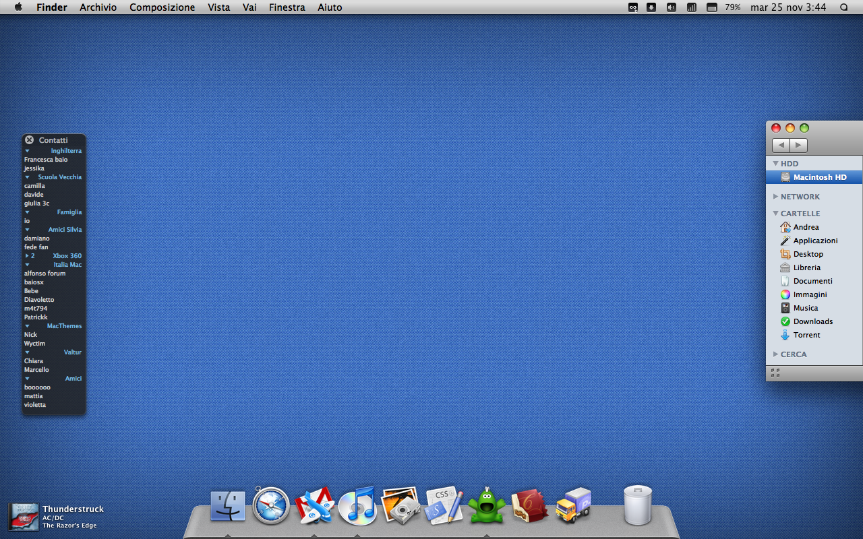Open Finder from the Dock

[228, 506]
